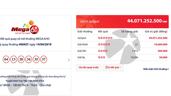Click the Mega 6/45 logo
Image resolution: width=171 pixels, height=96 pixels.
click(x=25, y=27)
